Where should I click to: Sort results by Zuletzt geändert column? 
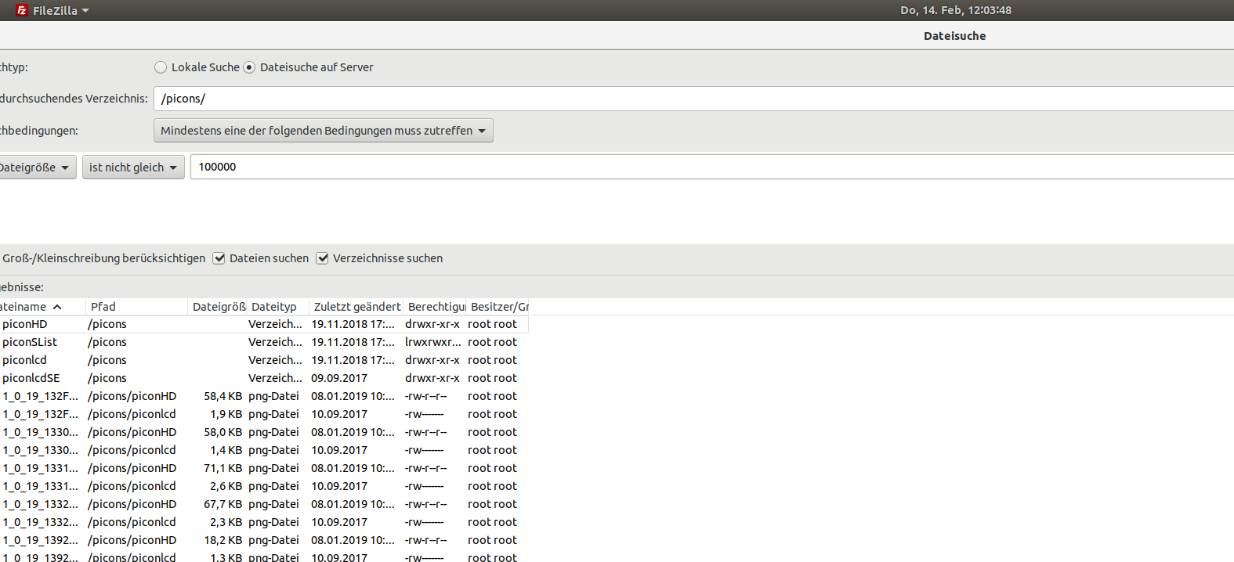pyautogui.click(x=356, y=307)
